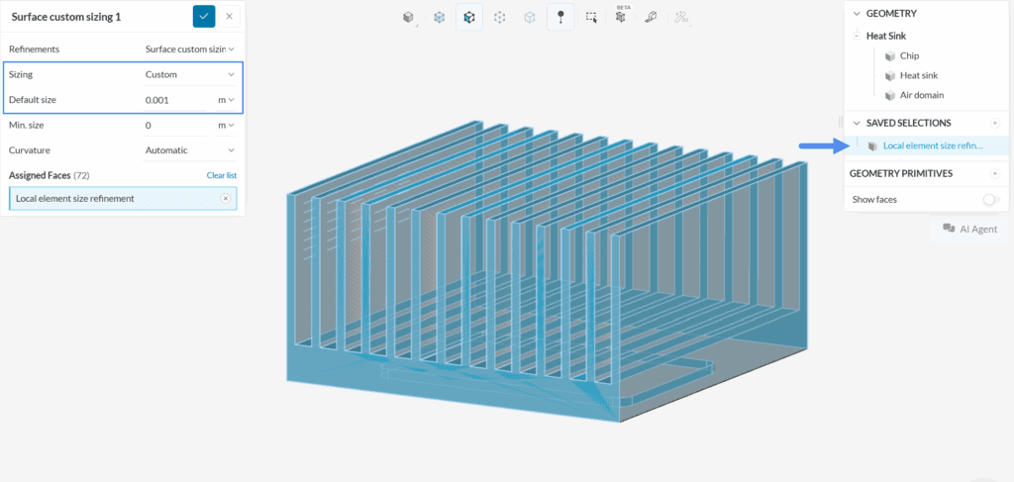
Task: Change the Min. size unit dropdown
Action: pos(226,126)
